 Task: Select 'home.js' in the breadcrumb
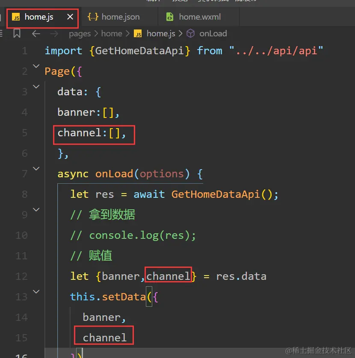pyautogui.click(x=161, y=34)
